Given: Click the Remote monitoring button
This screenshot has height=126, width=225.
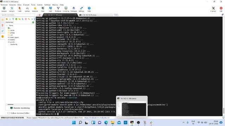Looking at the screenshot, I should 20,108.
